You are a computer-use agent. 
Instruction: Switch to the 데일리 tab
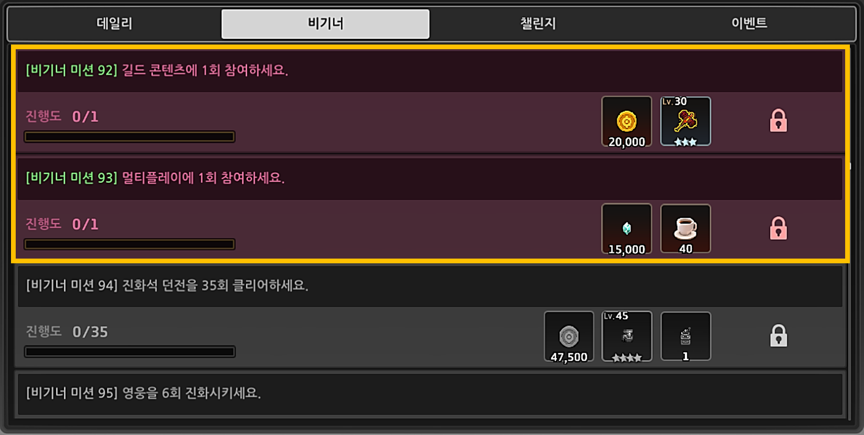pyautogui.click(x=115, y=24)
